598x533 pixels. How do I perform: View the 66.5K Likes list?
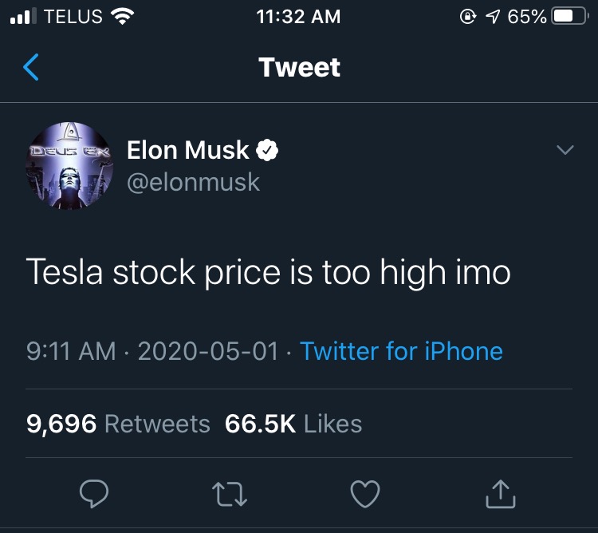[x=293, y=424]
